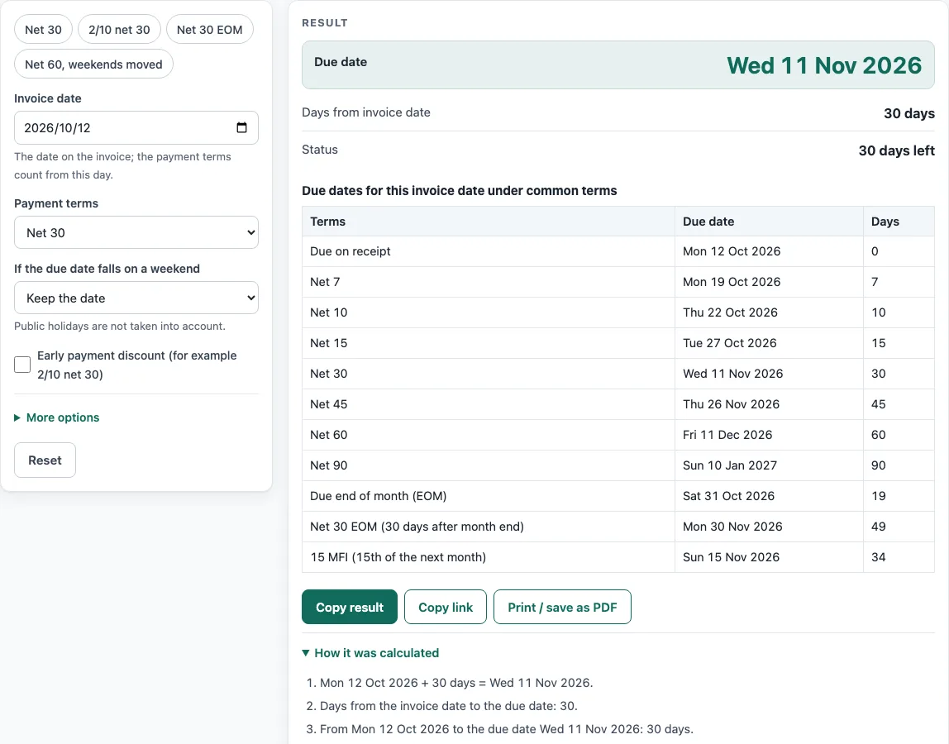The width and height of the screenshot is (949, 744).
Task: Click the Net 90 row label
Action: [329, 465]
